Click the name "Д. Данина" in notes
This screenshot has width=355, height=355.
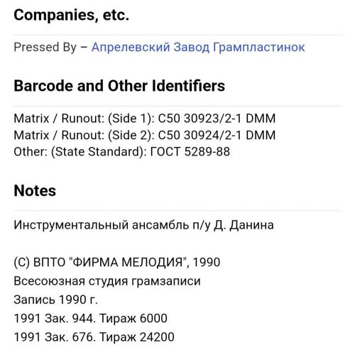[x=244, y=225]
